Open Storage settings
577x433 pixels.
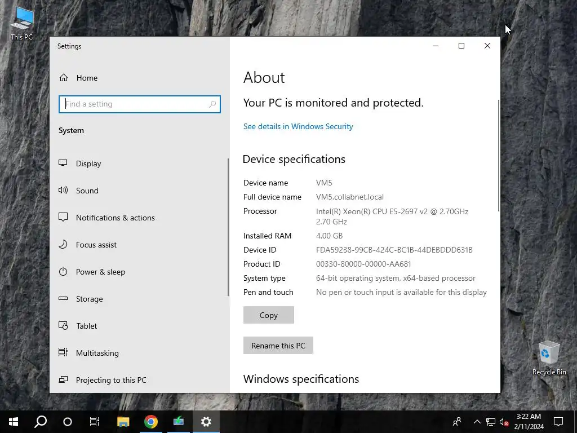pyautogui.click(x=89, y=299)
